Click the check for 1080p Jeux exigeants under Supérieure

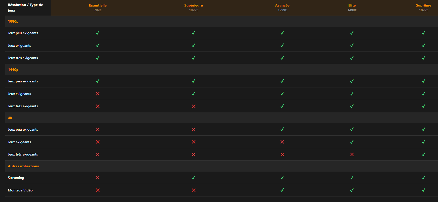194,45
